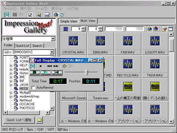
Task: Open the ヘルプ(H) menu
Action: [x=72, y=9]
